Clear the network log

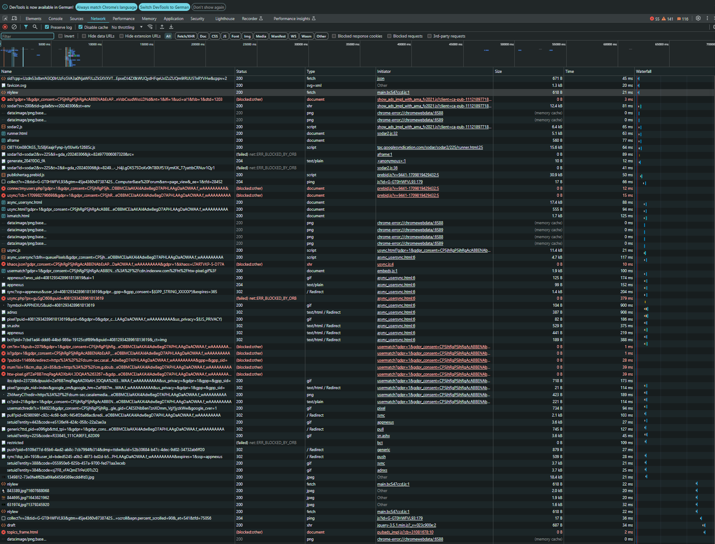[x=14, y=27]
